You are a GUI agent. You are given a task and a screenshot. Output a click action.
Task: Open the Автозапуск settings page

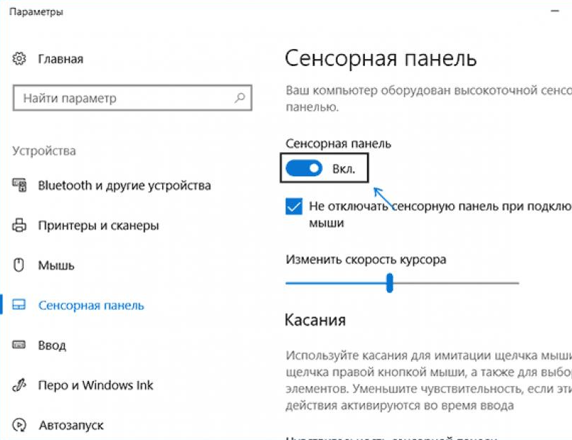click(x=70, y=425)
